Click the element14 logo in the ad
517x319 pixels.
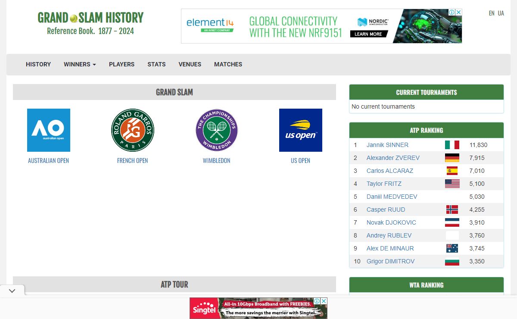210,25
